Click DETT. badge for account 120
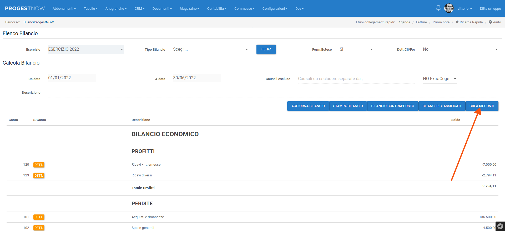This screenshot has height=231, width=505. coord(39,165)
